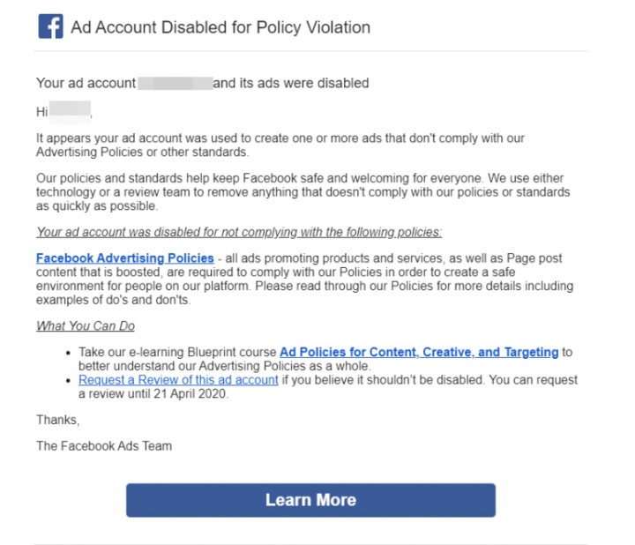
Task: Click the first bullet about Blueprint course
Action: (325, 359)
